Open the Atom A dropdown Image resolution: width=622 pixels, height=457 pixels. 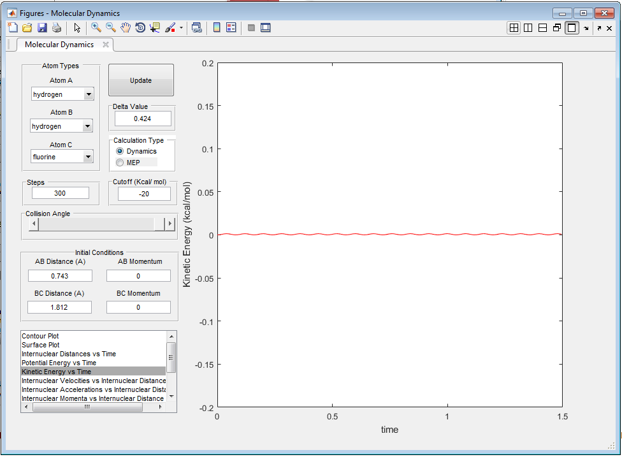point(89,94)
